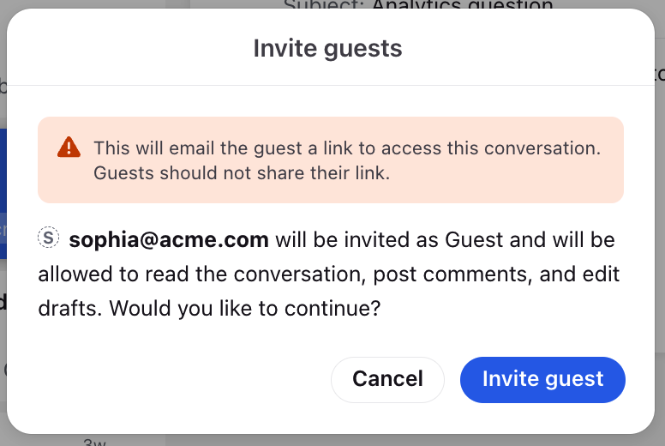Viewport: 665px width, 446px height.
Task: Click the 3w timestamp below the dialog
Action: coord(94,442)
